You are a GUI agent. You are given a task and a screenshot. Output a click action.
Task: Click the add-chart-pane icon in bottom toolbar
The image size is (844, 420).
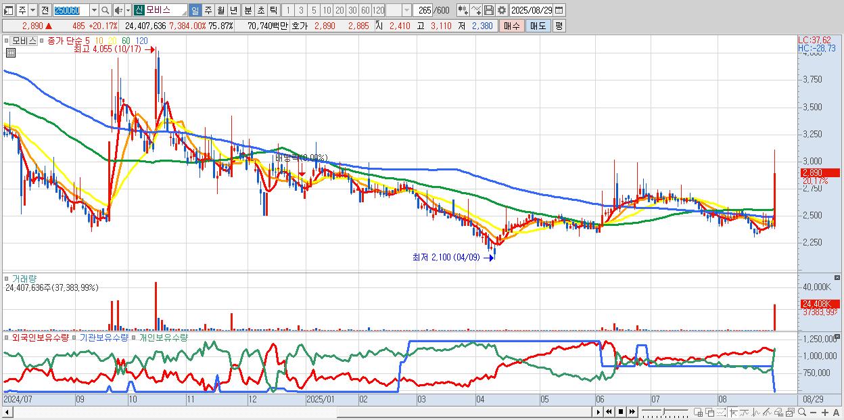click(698, 413)
